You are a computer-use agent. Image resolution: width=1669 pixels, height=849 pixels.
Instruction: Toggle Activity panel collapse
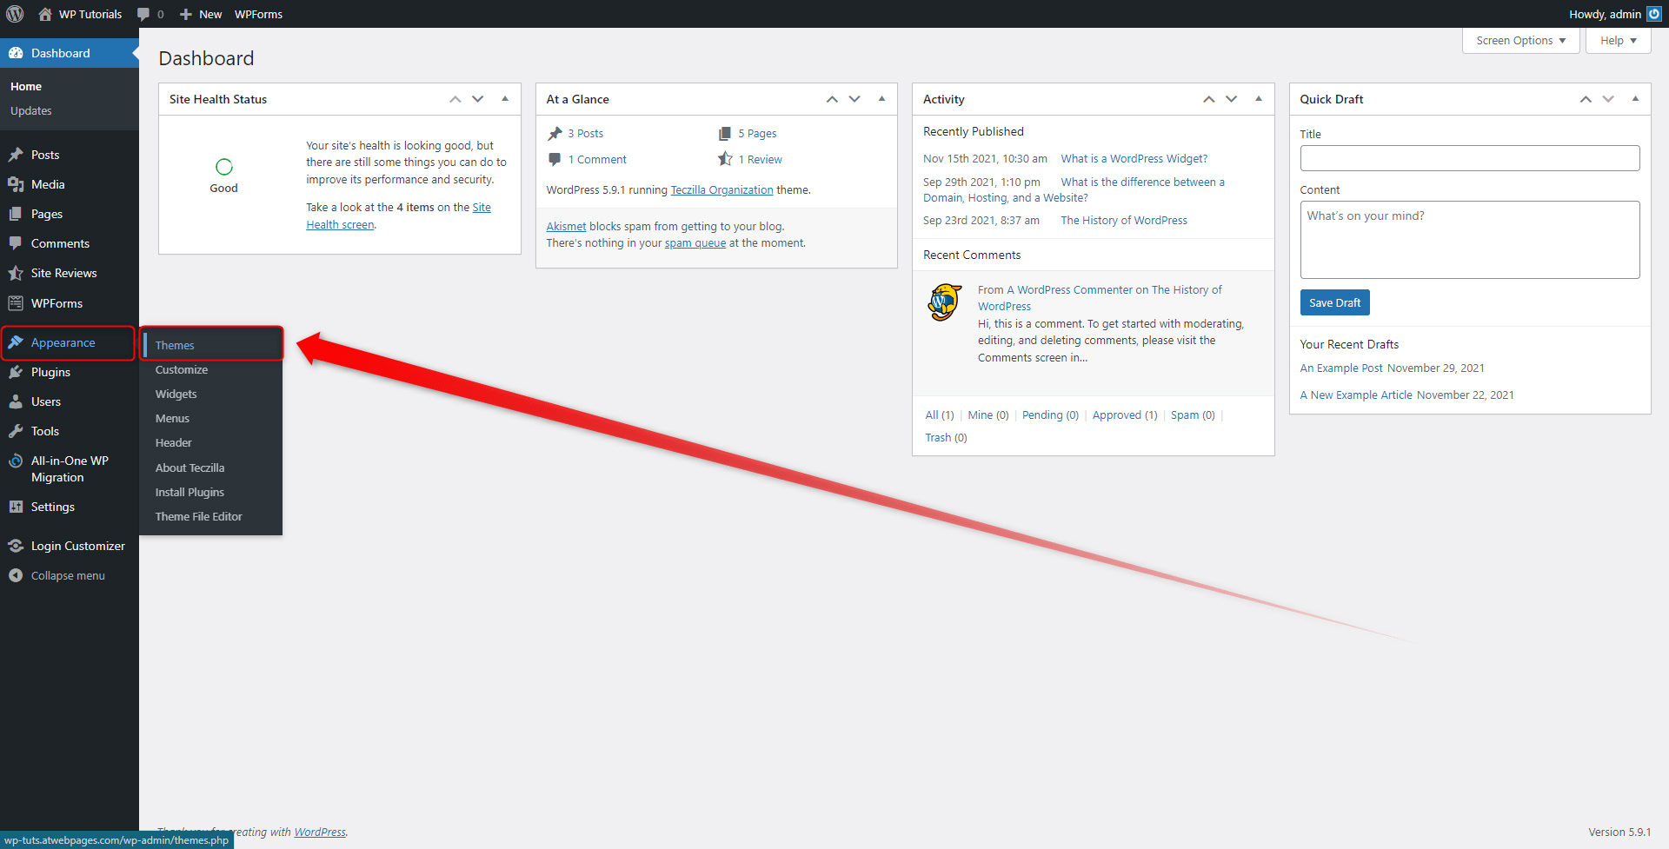tap(1259, 99)
